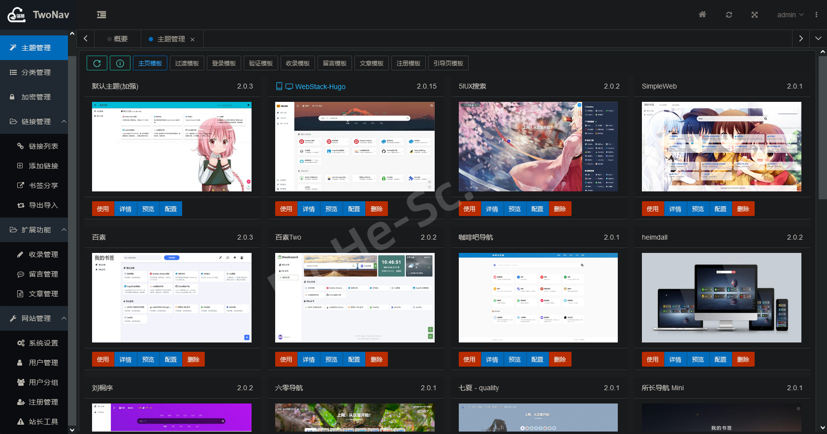Select the 验证模板 template tab
Viewport: 827px width, 434px height.
click(x=261, y=63)
